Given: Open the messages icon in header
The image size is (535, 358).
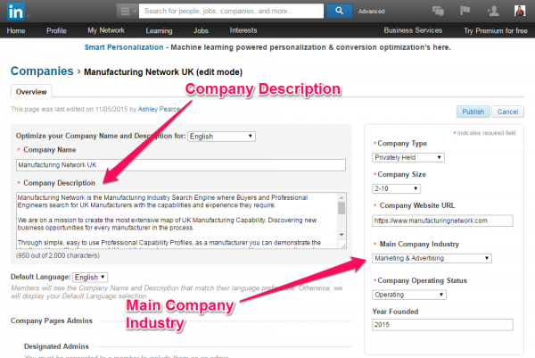Looking at the screenshot, I should click(x=438, y=11).
